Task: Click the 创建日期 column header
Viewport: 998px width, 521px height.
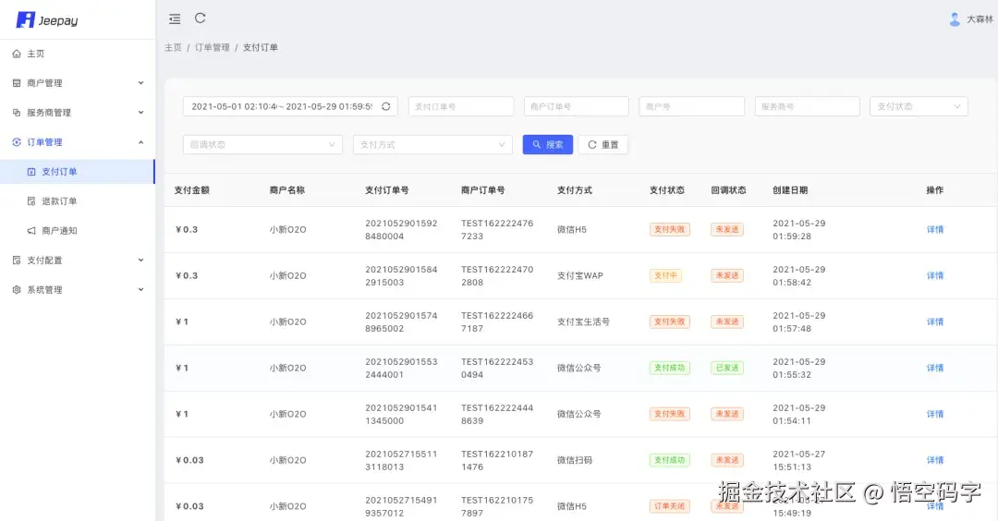Action: point(790,190)
